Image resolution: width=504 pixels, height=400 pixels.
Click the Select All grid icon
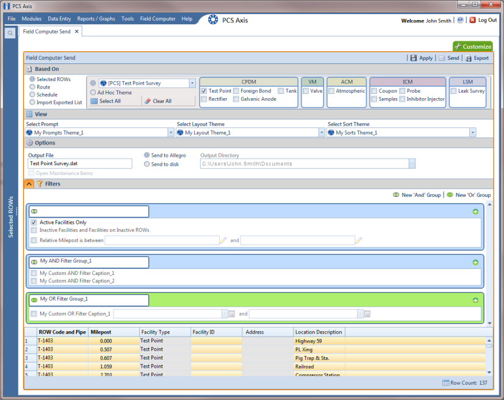[x=94, y=101]
